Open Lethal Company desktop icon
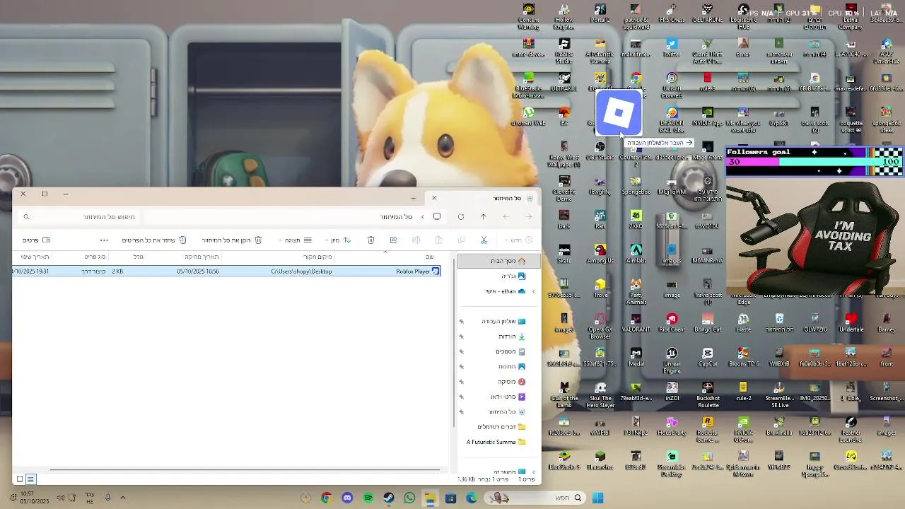905x509 pixels. 851,17
